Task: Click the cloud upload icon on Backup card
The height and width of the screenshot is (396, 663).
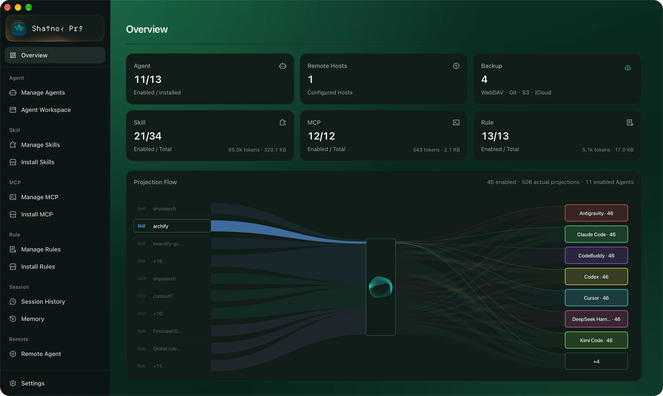Action: (x=628, y=68)
